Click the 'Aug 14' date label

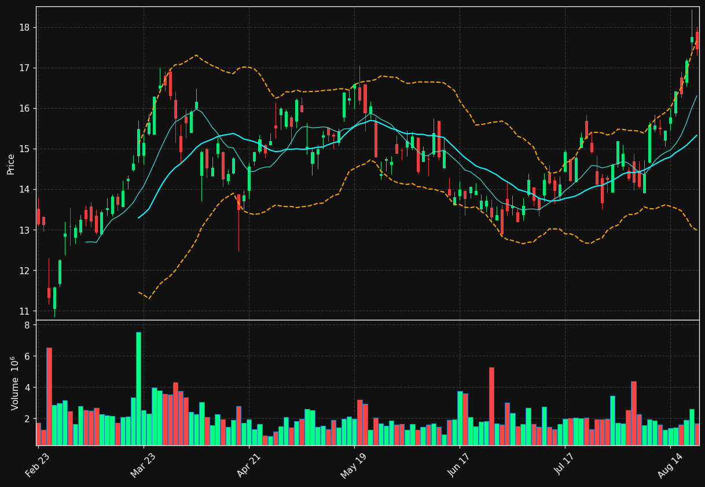click(x=669, y=466)
